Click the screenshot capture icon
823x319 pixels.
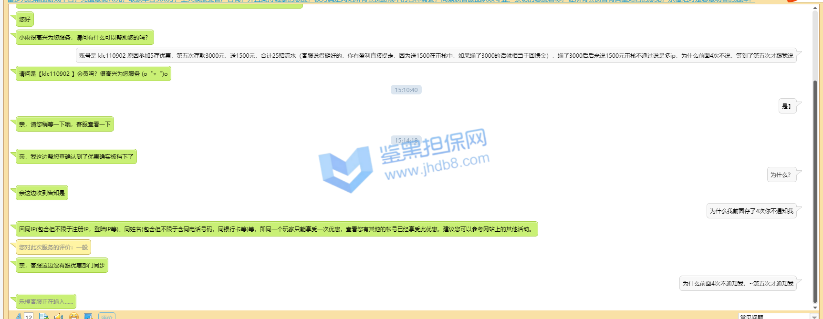(88, 316)
